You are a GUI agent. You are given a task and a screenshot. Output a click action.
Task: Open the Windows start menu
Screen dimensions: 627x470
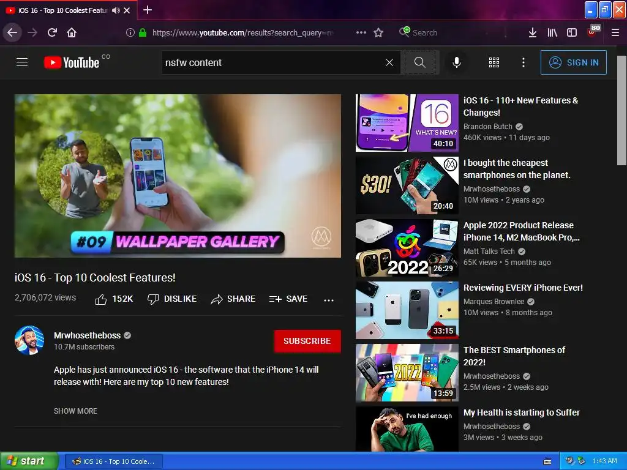(x=29, y=461)
